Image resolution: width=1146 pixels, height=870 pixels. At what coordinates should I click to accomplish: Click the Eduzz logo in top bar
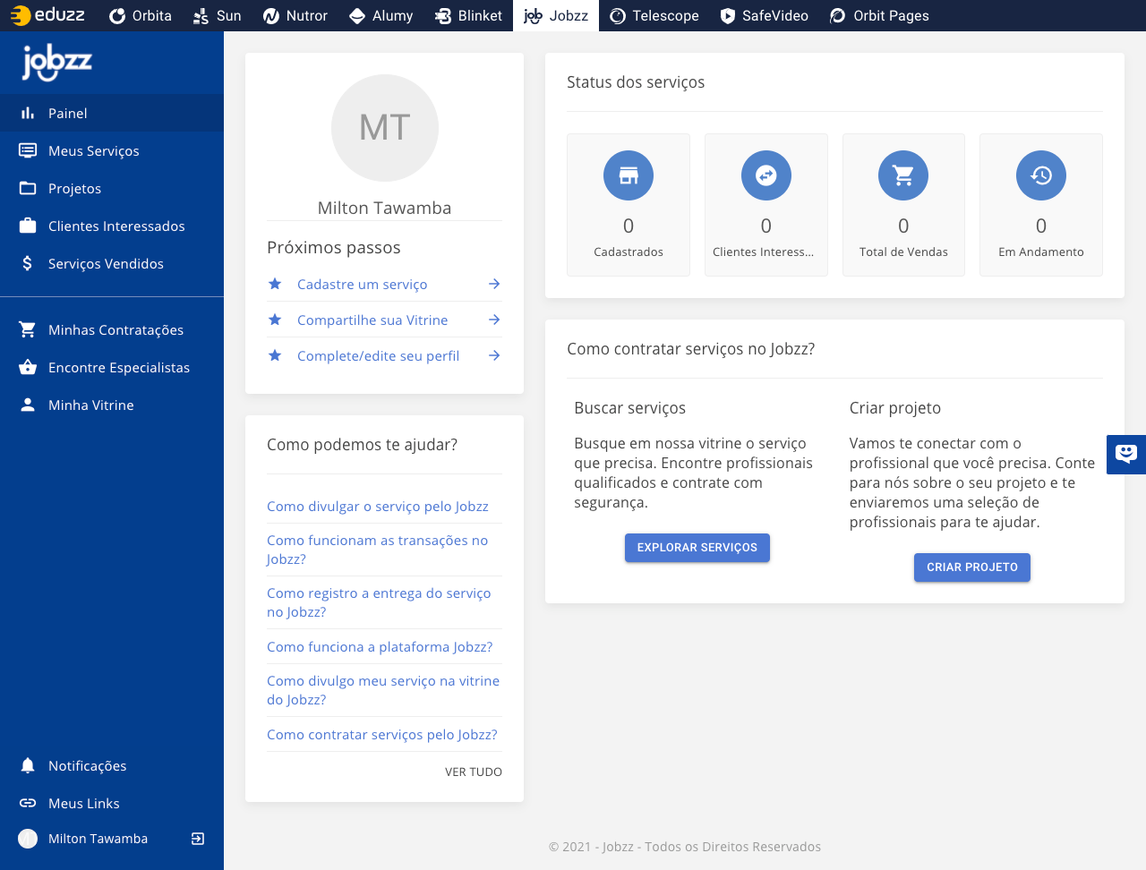47,15
